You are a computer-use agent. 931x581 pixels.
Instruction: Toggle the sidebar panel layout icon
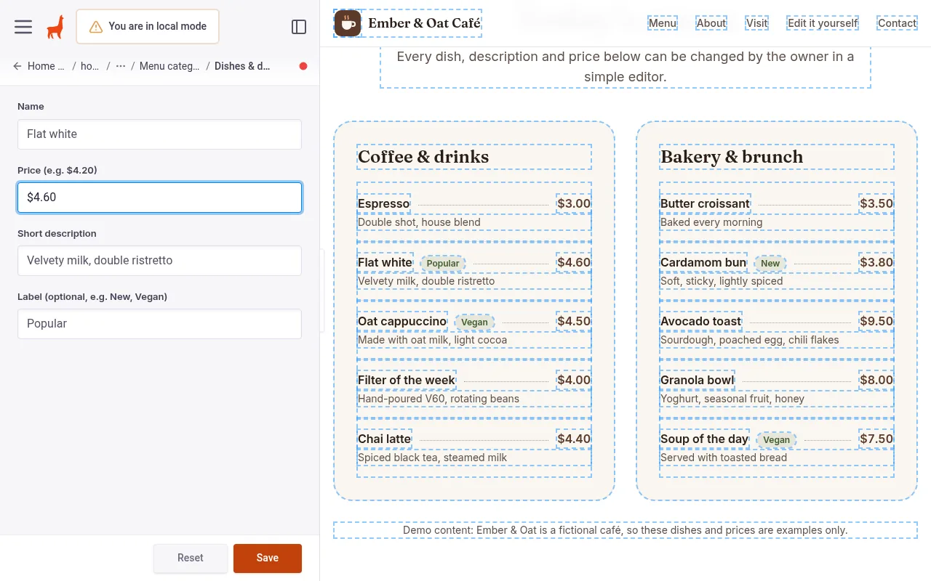pyautogui.click(x=299, y=27)
